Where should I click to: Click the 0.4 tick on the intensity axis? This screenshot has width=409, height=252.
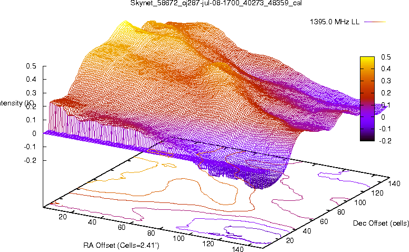[x=31, y=79]
